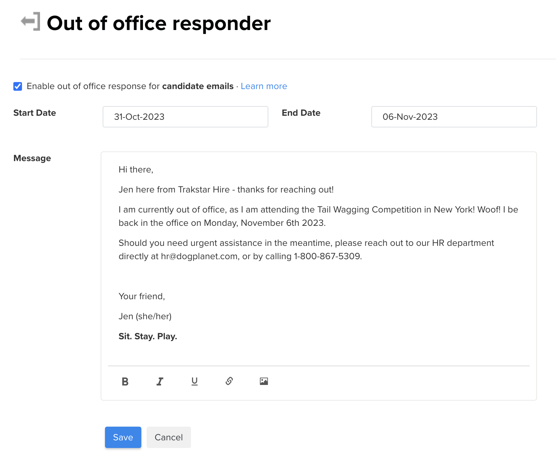Screen dimensions: 556x455
Task: Click the Enable out of office label text
Action: coord(130,86)
